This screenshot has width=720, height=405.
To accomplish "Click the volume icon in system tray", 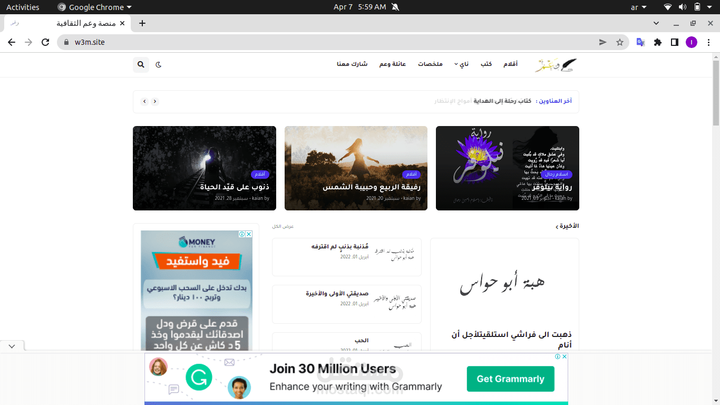I will 683,7.
